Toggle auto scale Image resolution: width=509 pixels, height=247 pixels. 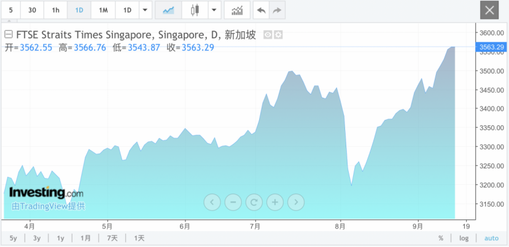tap(491, 238)
